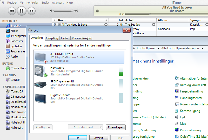Switch to the Lyder tab
This screenshot has width=208, height=140.
pyautogui.click(x=65, y=38)
